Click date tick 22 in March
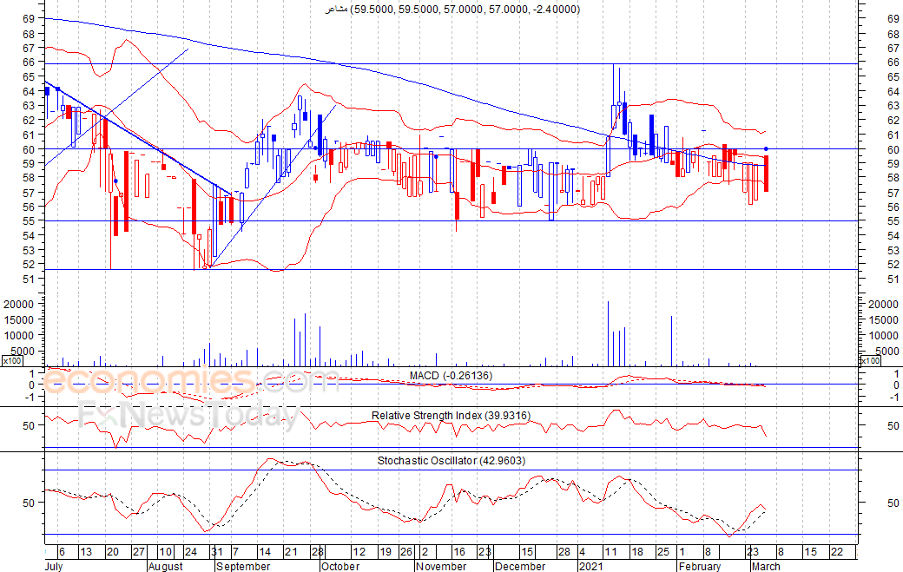Screen dimensions: 903x572 tap(837, 552)
